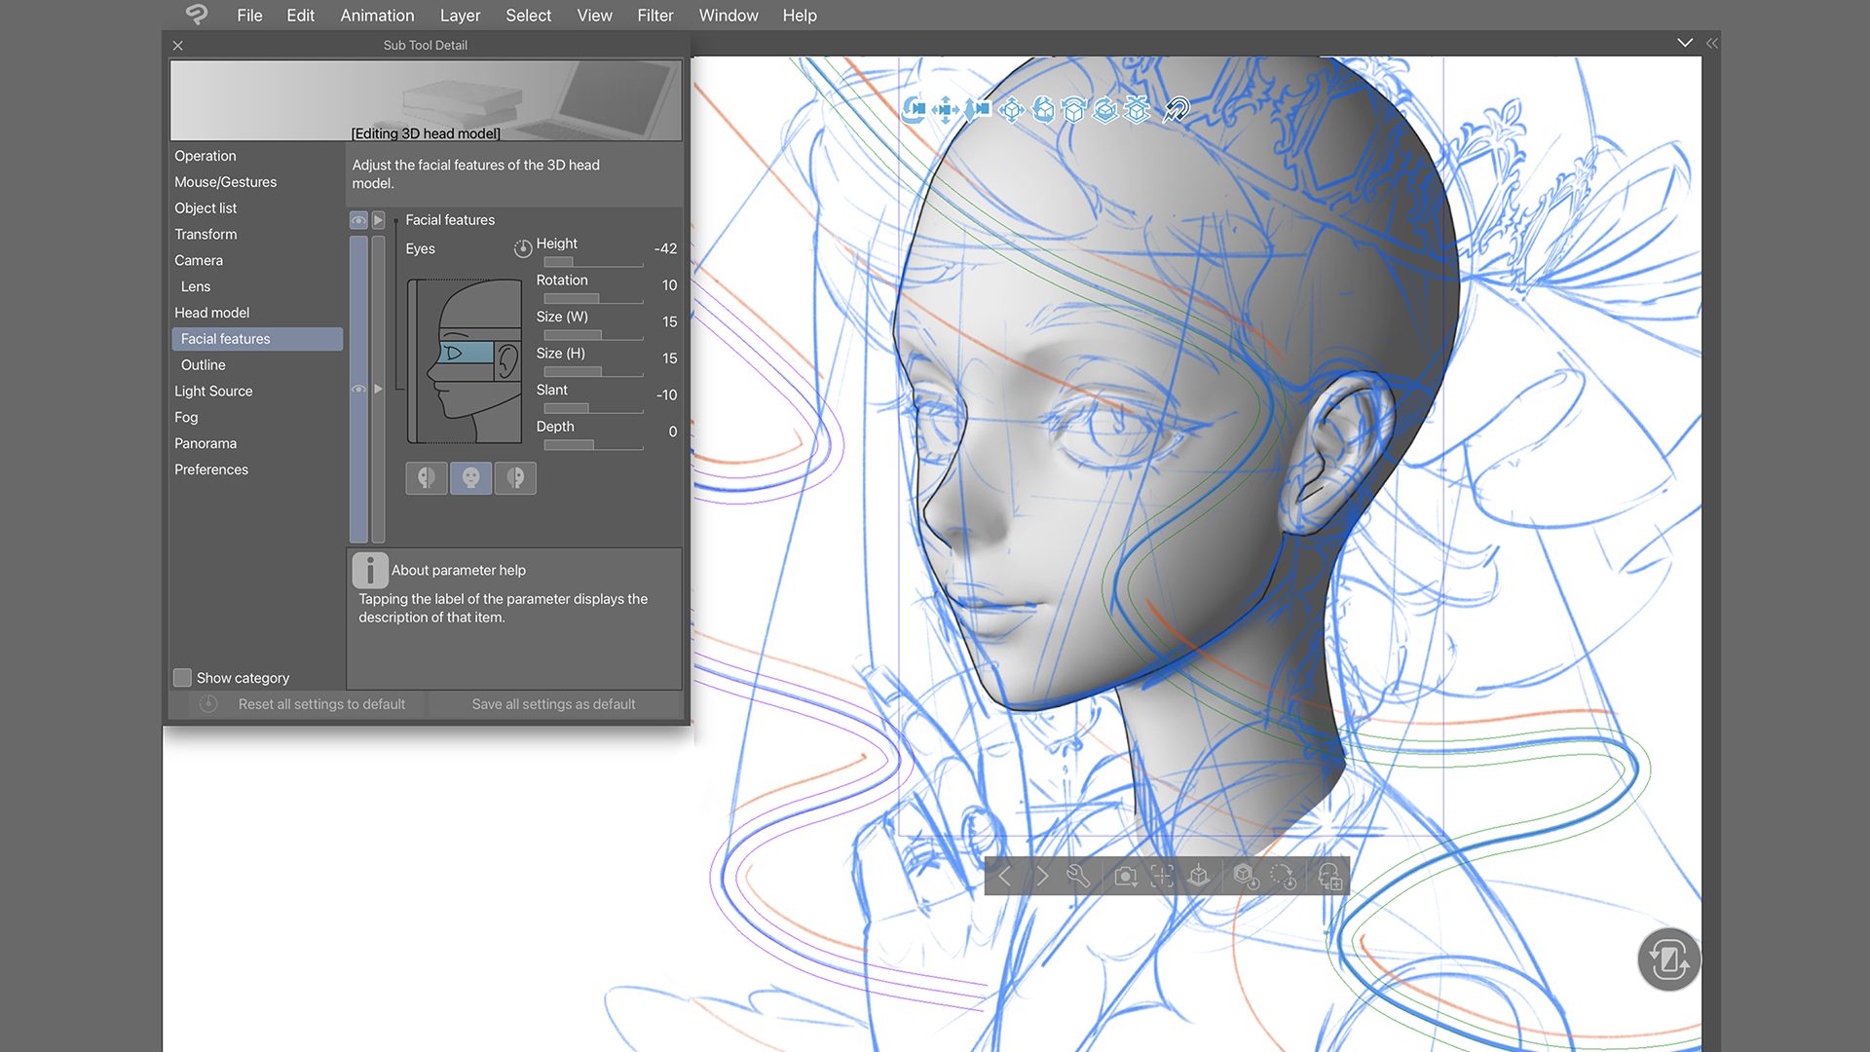Toggle visibility eye for Facial features parameters
This screenshot has width=1870, height=1052.
(358, 220)
